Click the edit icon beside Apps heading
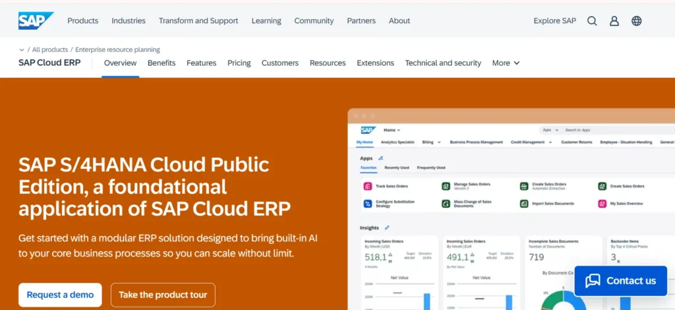This screenshot has width=675, height=310. point(380,158)
